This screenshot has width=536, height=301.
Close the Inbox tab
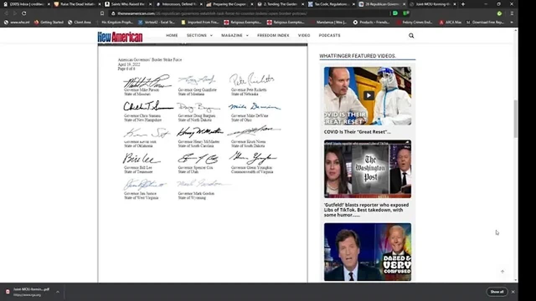[49, 4]
